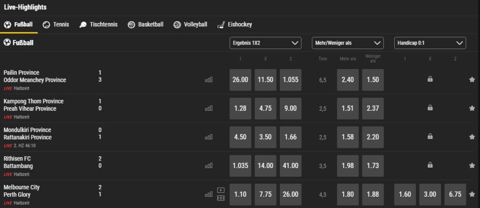The width and height of the screenshot is (480, 208).
Task: Open statistics icon for Kampong Thom Province match
Action: click(x=209, y=108)
